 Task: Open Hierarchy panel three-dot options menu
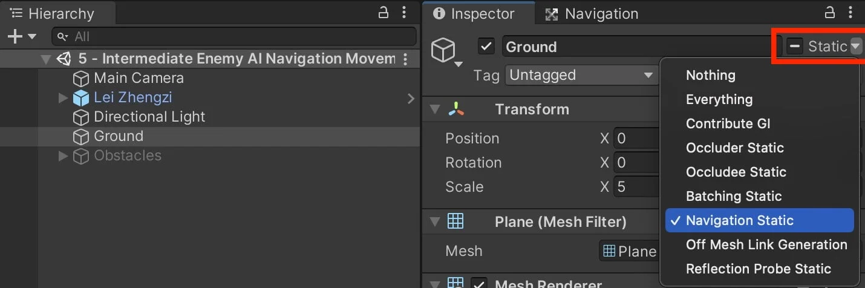coord(404,12)
